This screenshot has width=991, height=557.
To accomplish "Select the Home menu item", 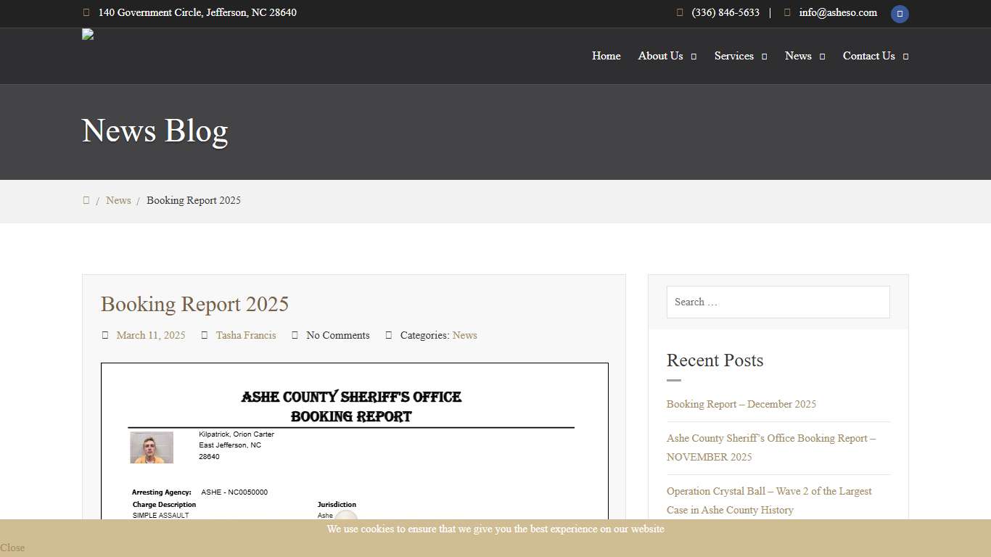I will point(606,56).
